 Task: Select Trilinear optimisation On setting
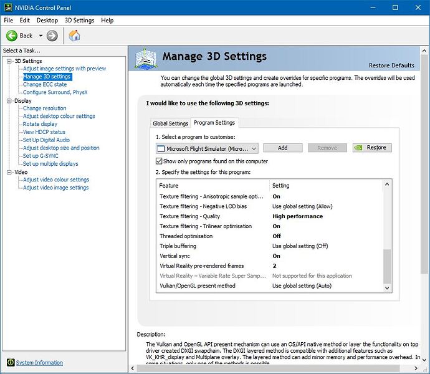click(x=276, y=226)
